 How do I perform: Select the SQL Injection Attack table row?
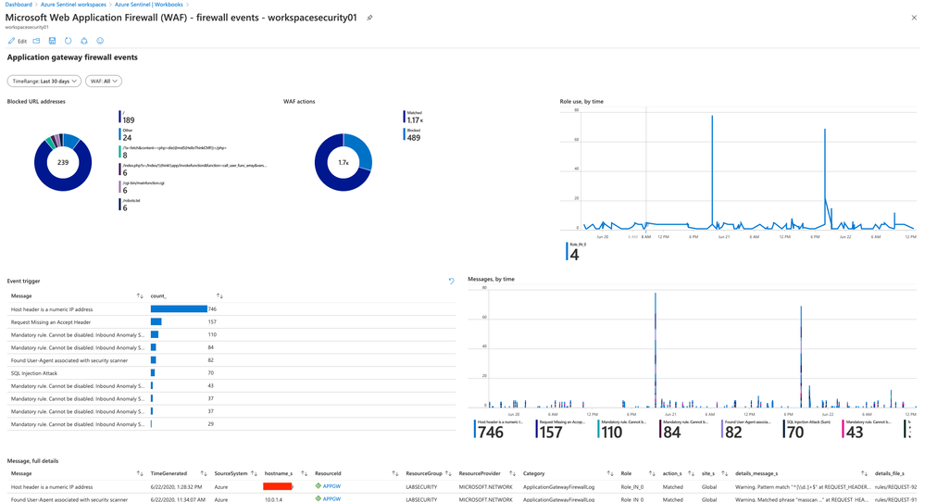pos(231,373)
